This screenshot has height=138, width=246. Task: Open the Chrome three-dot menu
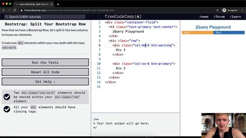[x=242, y=10]
